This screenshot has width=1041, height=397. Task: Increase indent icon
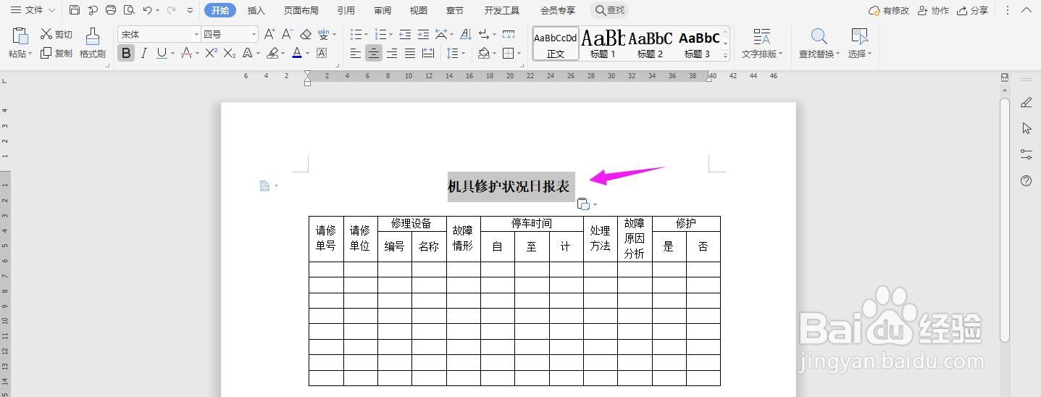point(423,34)
